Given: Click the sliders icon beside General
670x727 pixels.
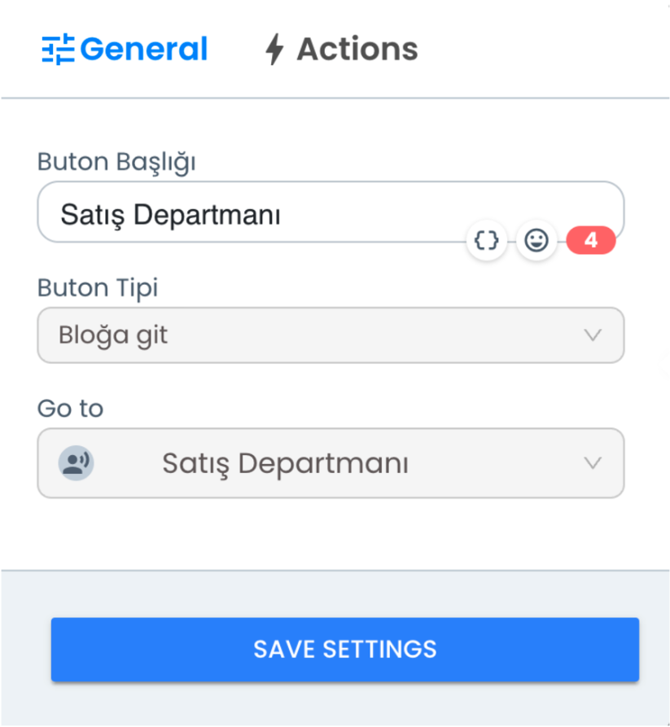Looking at the screenshot, I should point(58,49).
